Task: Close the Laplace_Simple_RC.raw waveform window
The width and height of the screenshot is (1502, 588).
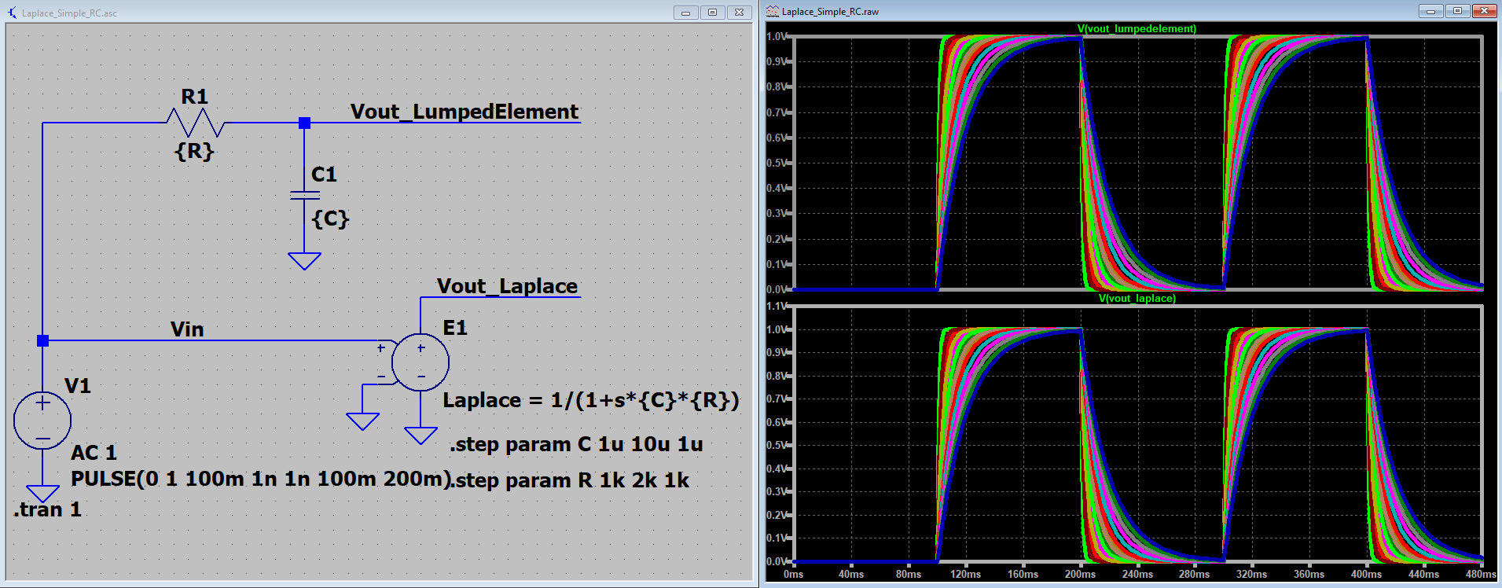Action: tap(1484, 11)
